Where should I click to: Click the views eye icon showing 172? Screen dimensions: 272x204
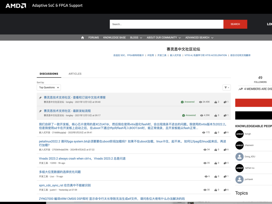(x=204, y=133)
